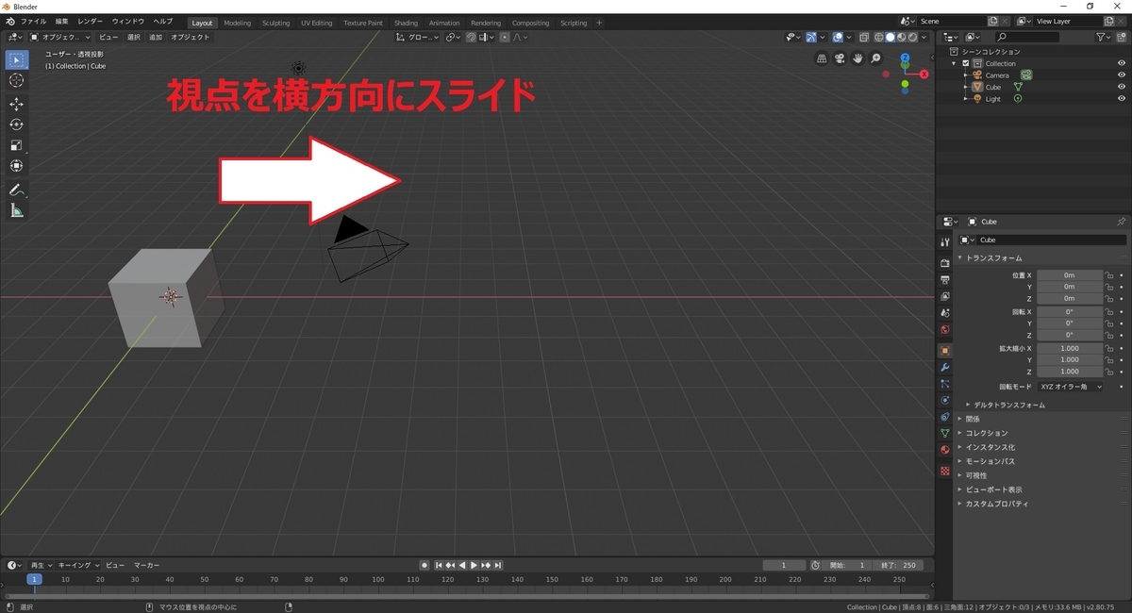Open the Material properties tab
The height and width of the screenshot is (613, 1132).
pyautogui.click(x=944, y=450)
